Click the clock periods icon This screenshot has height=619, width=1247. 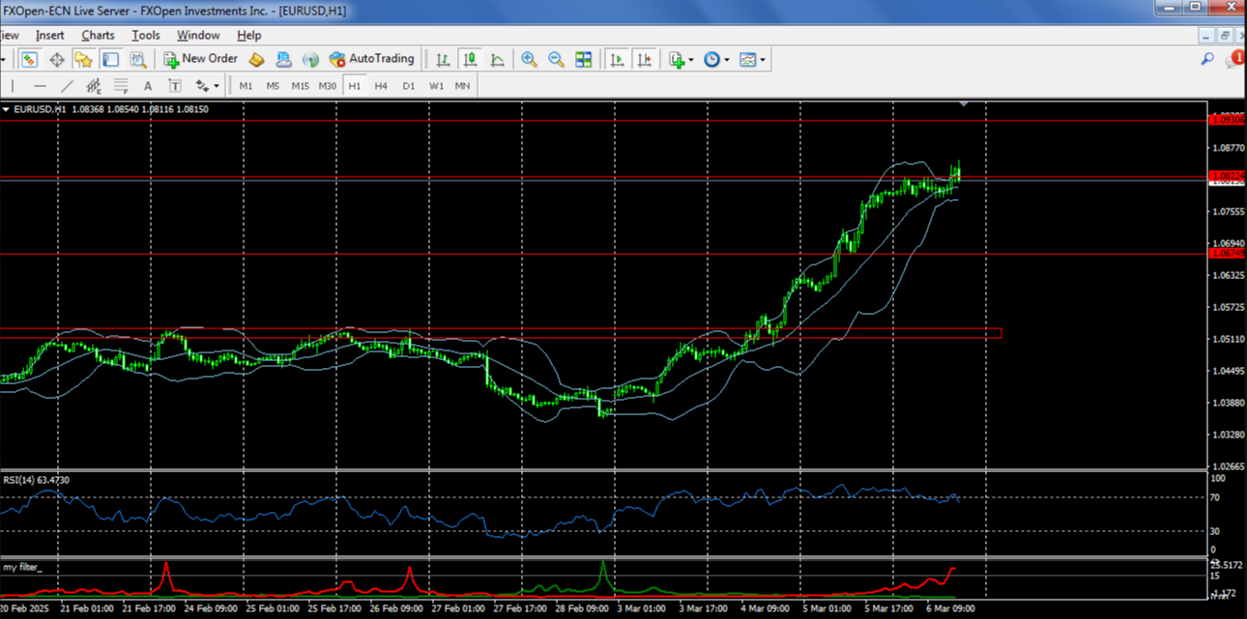(711, 60)
